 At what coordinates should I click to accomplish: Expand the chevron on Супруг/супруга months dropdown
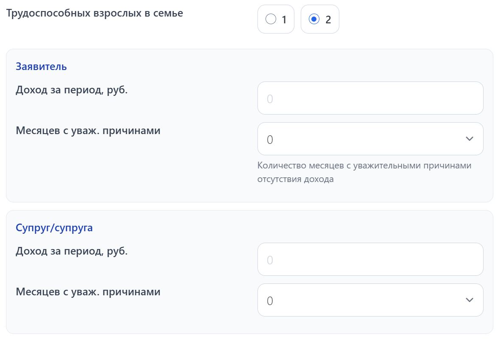tap(469, 300)
